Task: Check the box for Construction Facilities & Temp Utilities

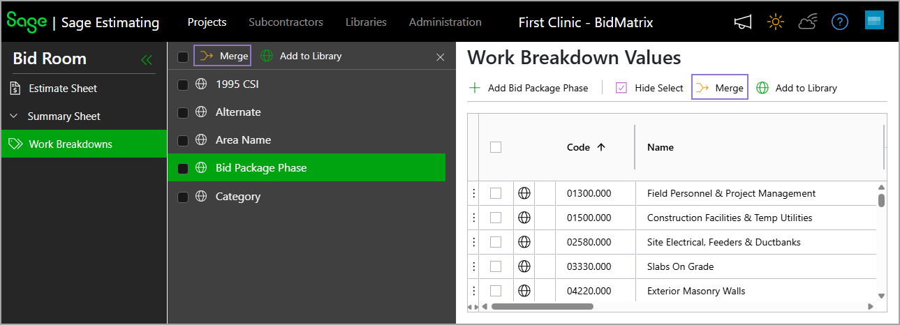Action: point(496,218)
